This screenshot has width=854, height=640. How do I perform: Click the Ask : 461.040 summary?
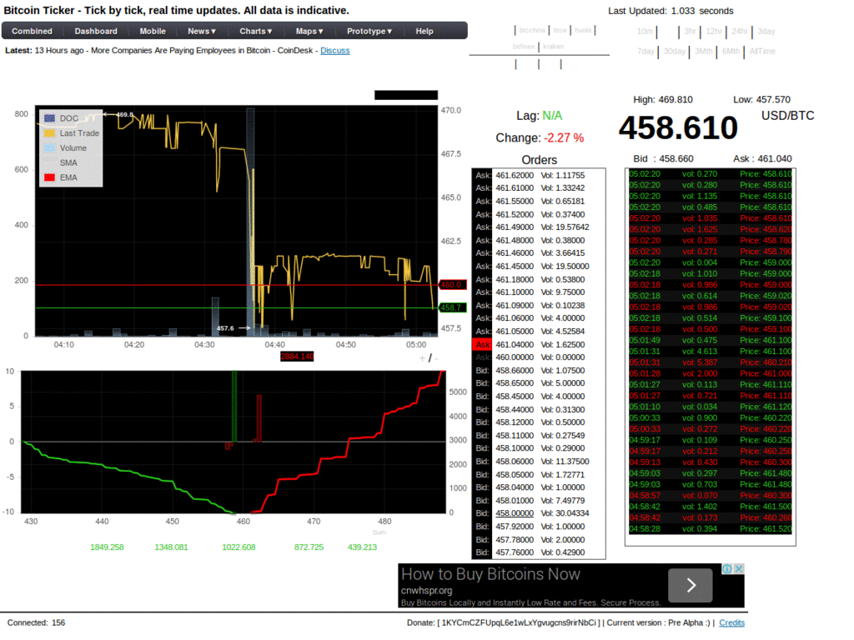(762, 159)
